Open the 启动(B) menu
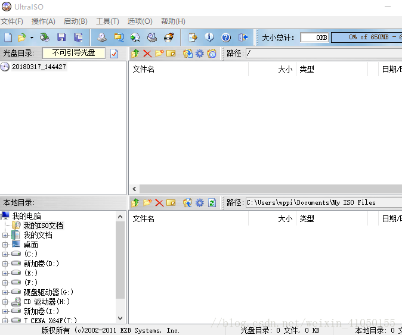The height and width of the screenshot is (335, 402). coord(75,21)
